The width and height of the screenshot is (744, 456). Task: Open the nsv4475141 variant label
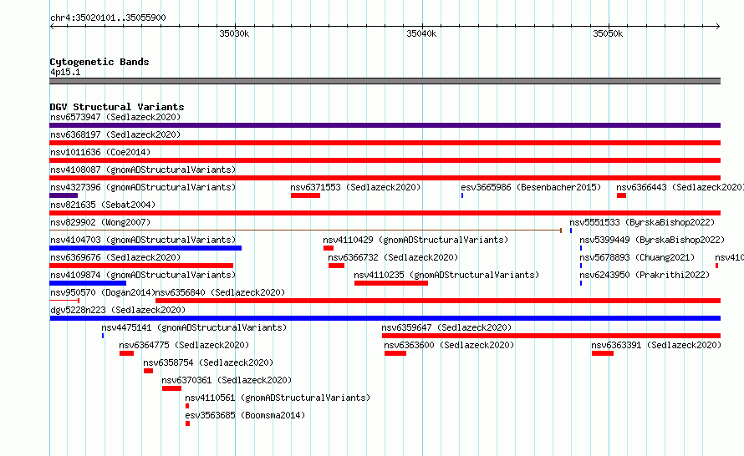coord(194,327)
